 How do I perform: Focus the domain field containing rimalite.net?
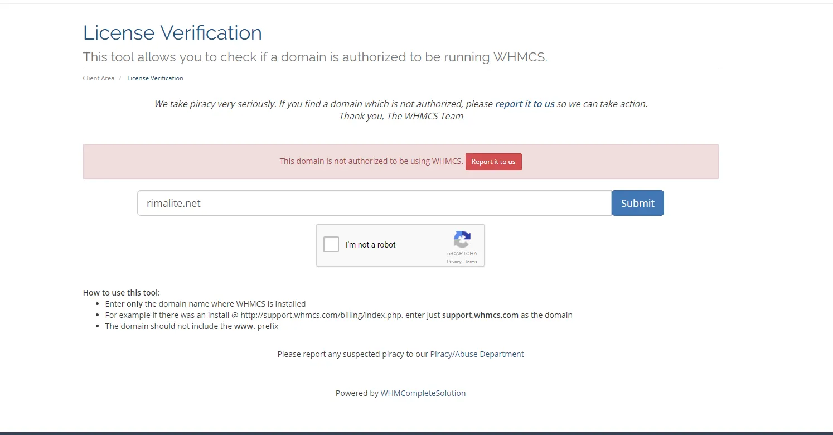pos(375,203)
